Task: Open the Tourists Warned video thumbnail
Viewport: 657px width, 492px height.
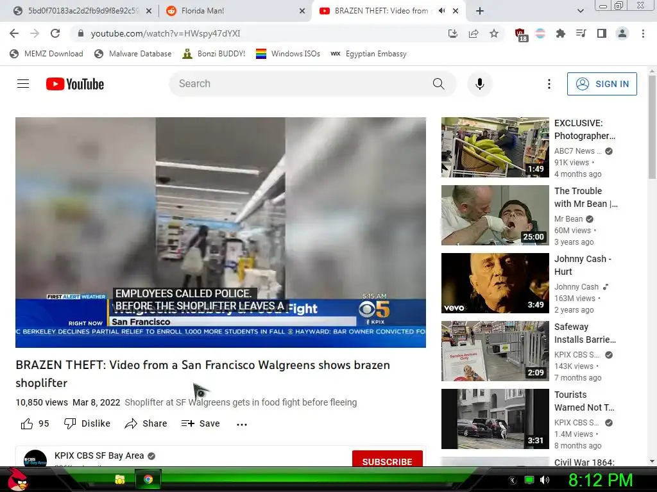Action: (x=495, y=419)
